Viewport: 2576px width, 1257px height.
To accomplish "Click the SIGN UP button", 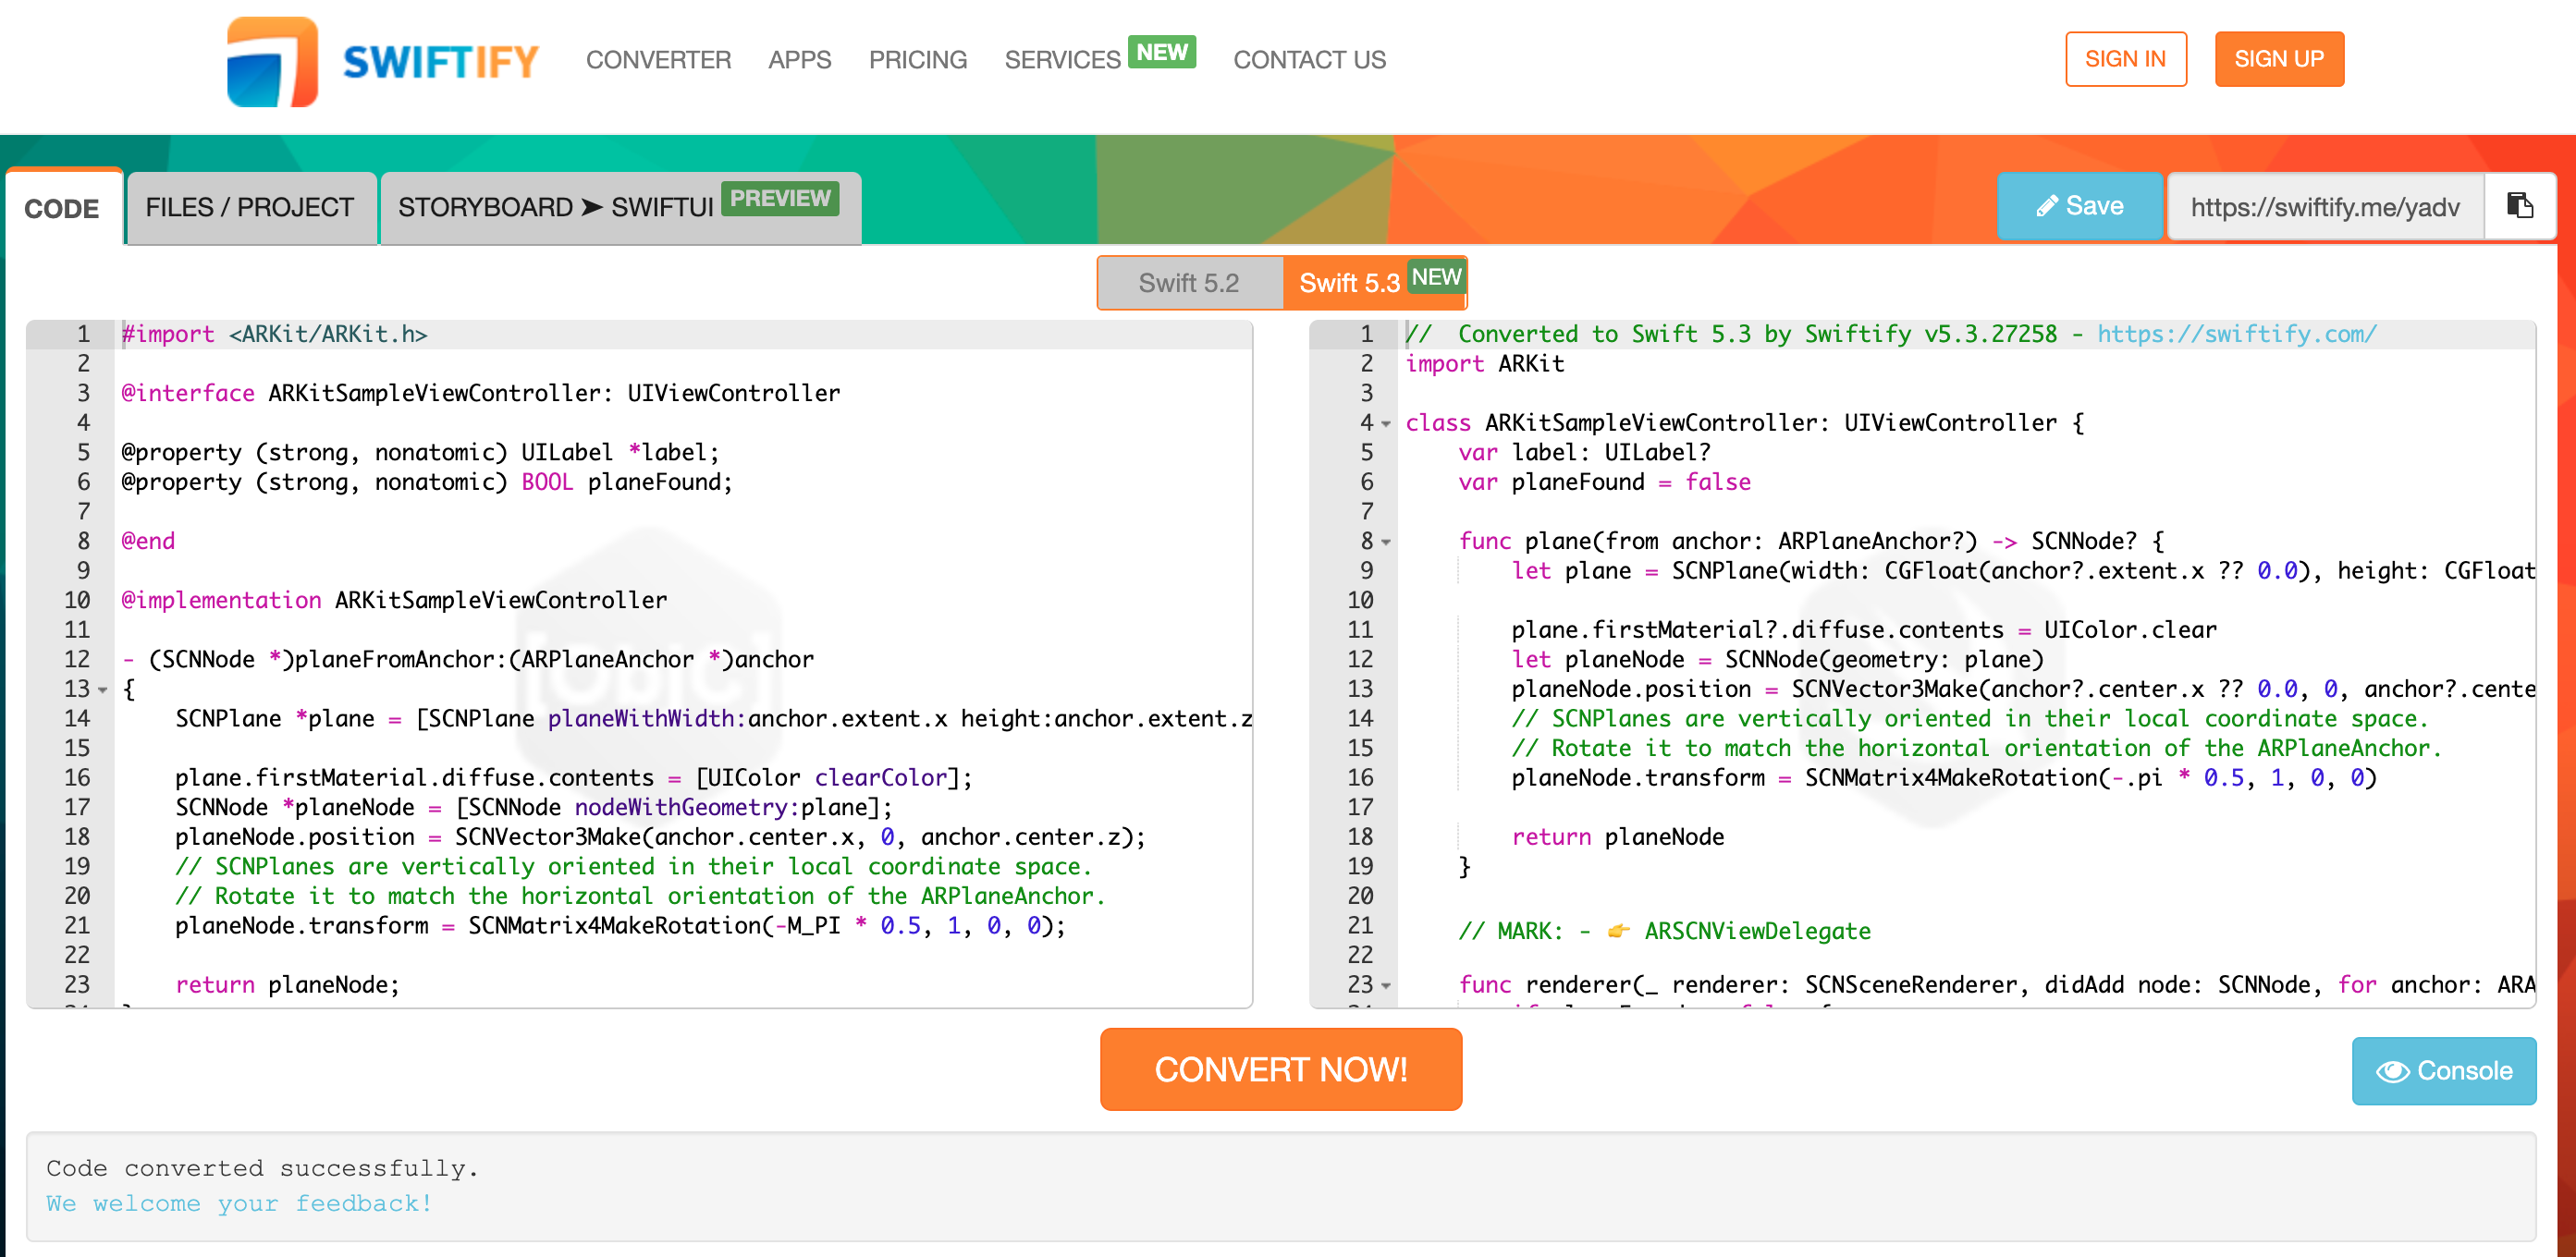I will 2278,59.
